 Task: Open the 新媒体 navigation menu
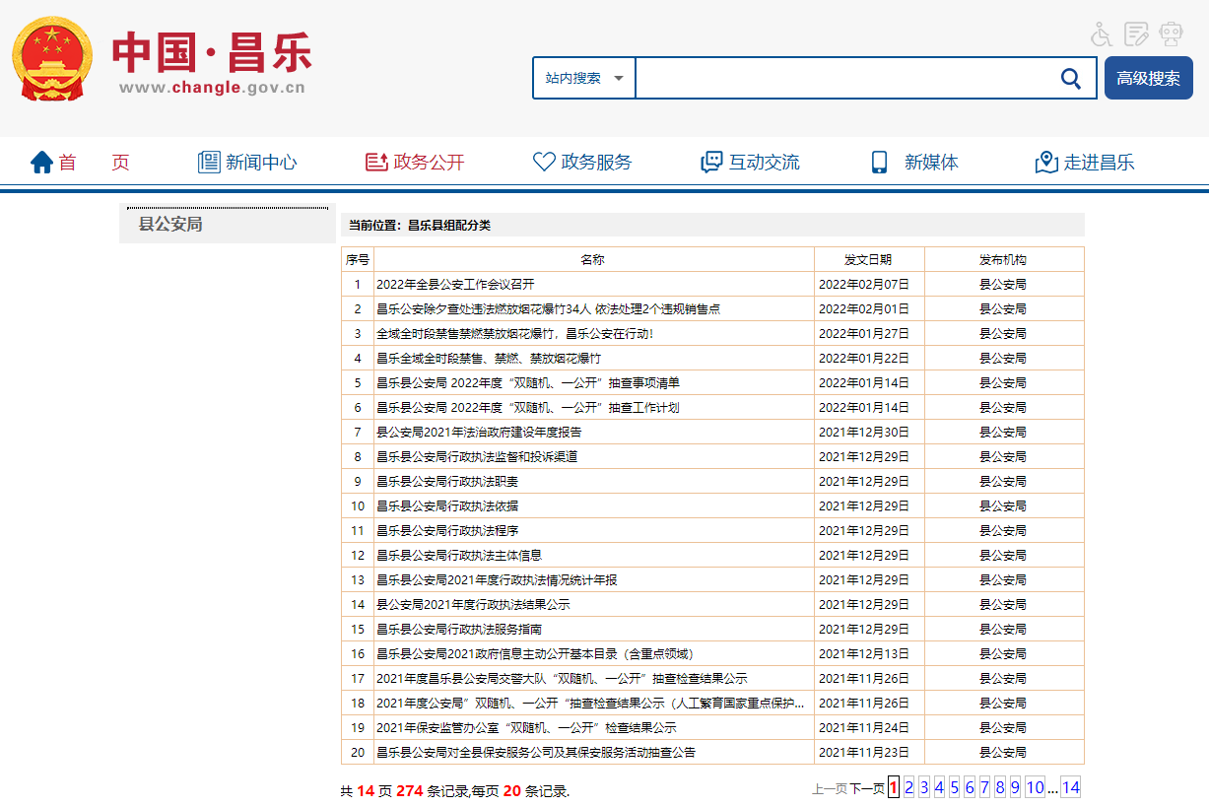point(930,163)
